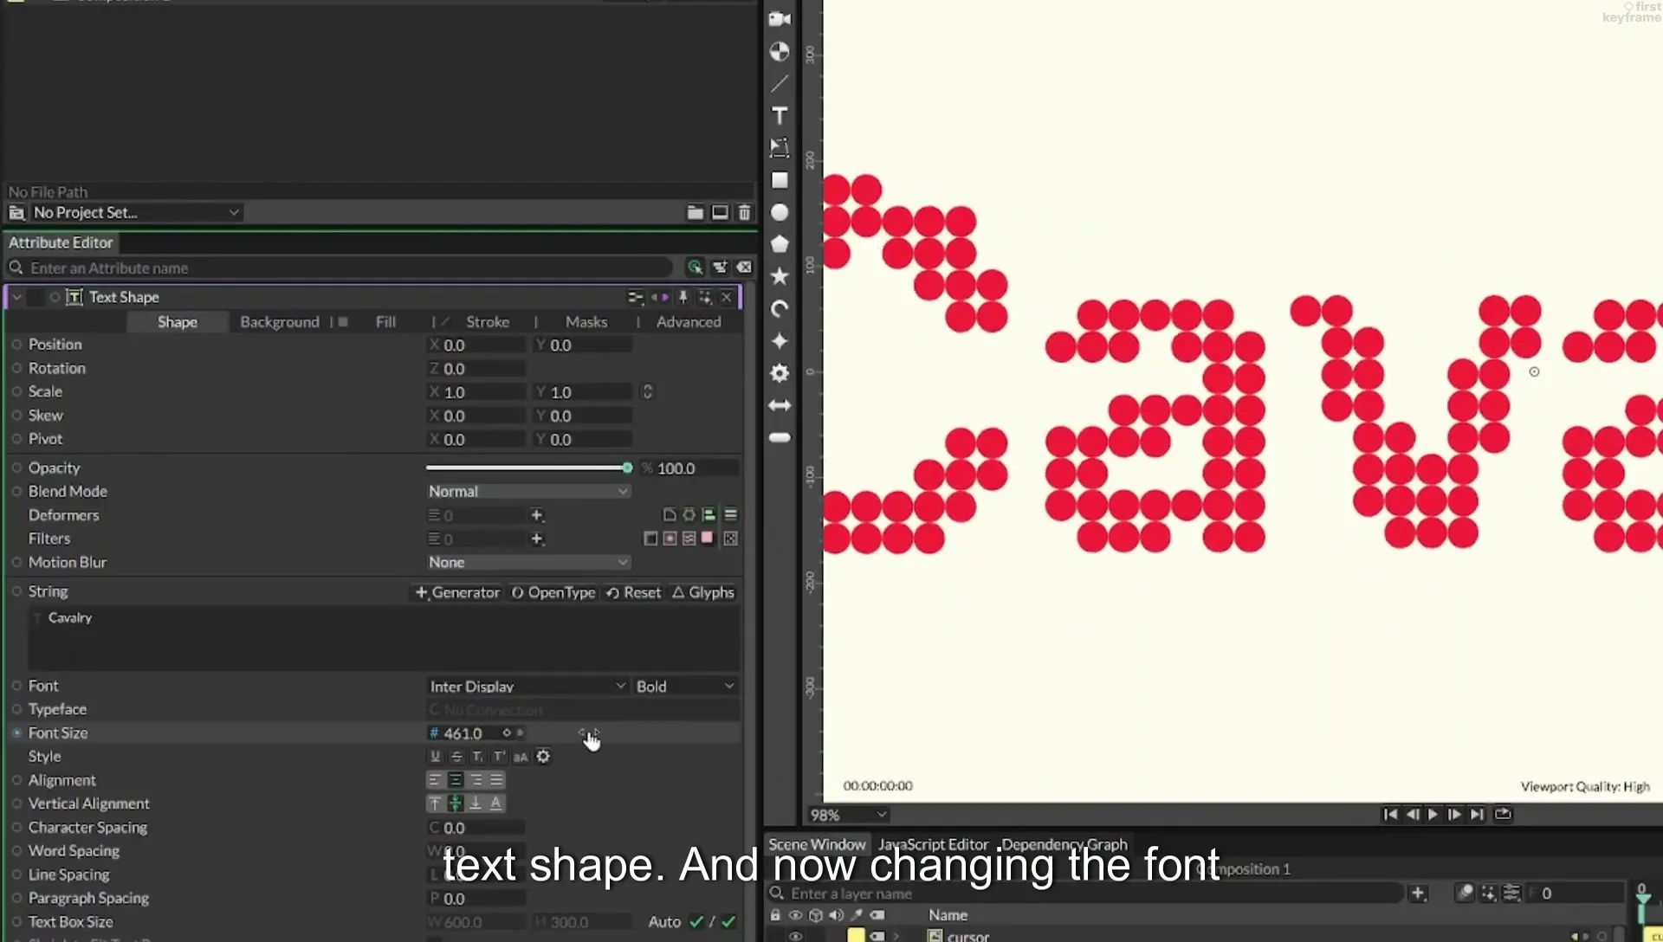Click the Generator button
This screenshot has width=1663, height=942.
point(457,592)
